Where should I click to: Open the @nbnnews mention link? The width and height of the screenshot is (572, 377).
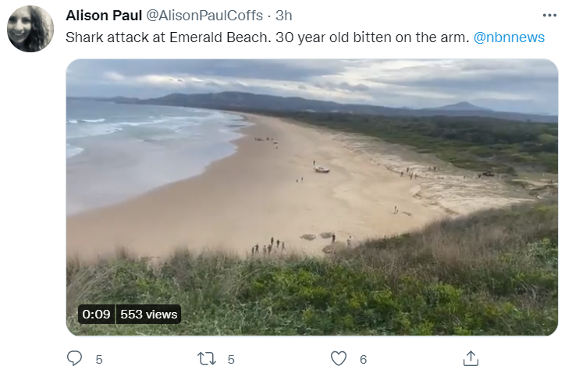[x=509, y=37]
